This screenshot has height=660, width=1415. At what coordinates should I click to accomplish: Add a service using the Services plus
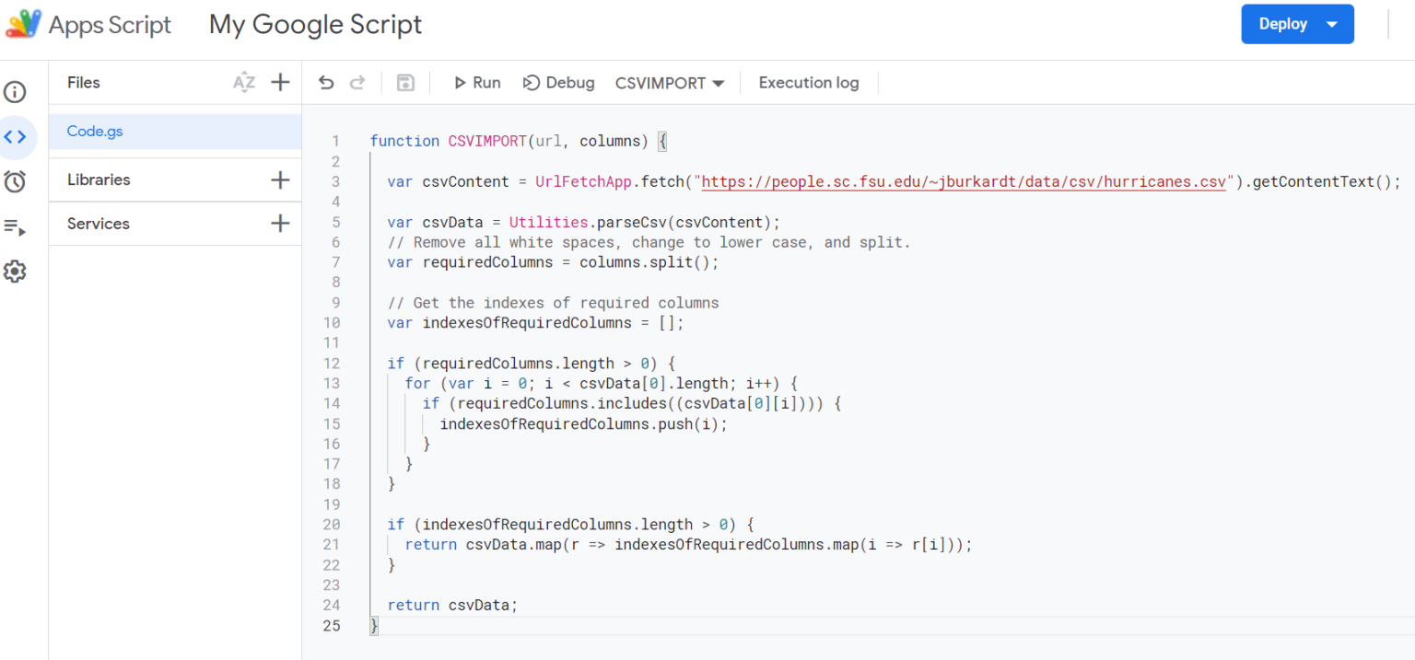pos(280,224)
